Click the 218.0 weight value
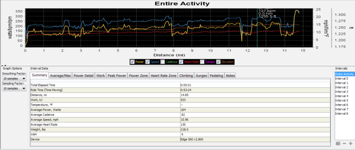 pos(184,130)
